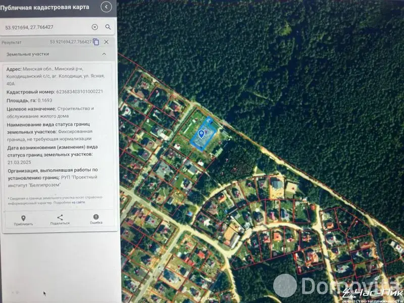Click the blue location pin on the map
Screen dimensions: 404x303
201,134
